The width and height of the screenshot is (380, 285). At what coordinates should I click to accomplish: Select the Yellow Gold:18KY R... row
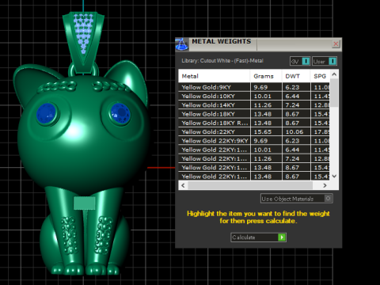click(x=254, y=123)
